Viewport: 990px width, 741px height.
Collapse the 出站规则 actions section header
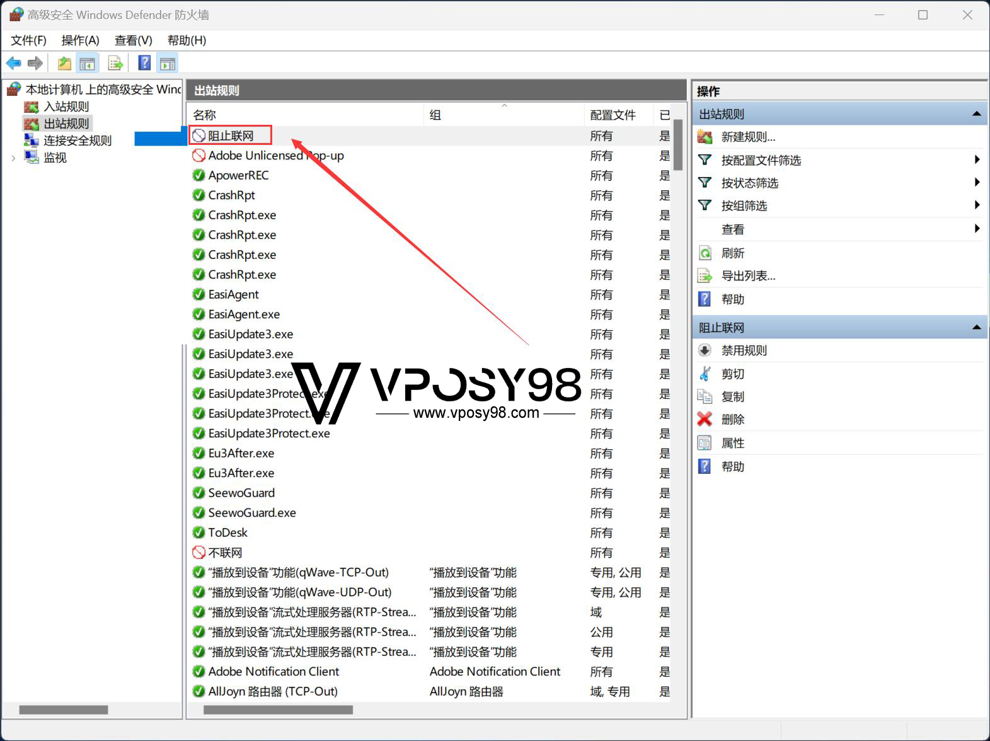pyautogui.click(x=976, y=114)
